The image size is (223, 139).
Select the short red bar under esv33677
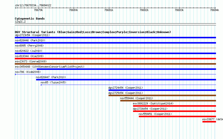click(209, 122)
